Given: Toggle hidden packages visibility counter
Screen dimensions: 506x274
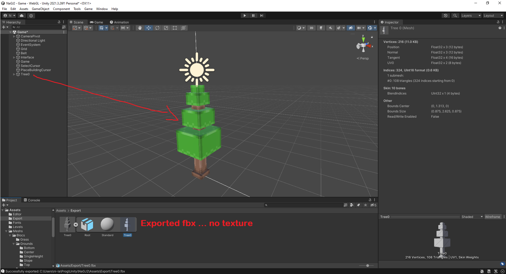Looking at the screenshot, I should 373,205.
